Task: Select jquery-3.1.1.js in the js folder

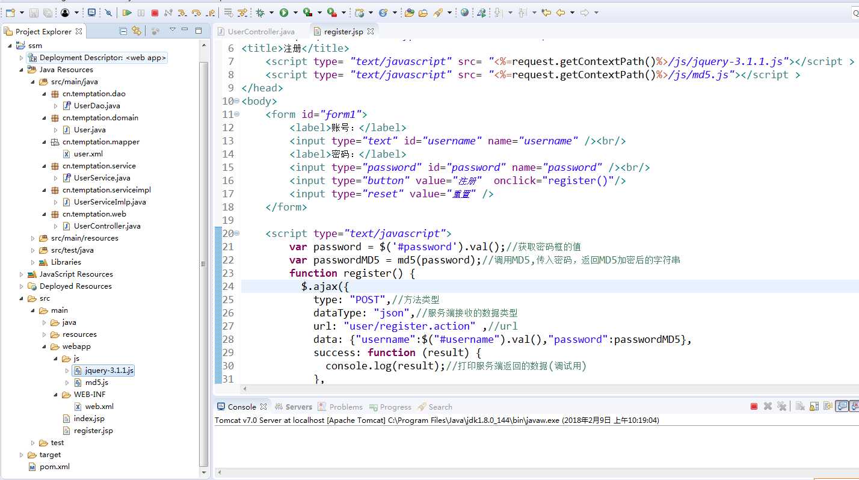Action: pos(109,371)
